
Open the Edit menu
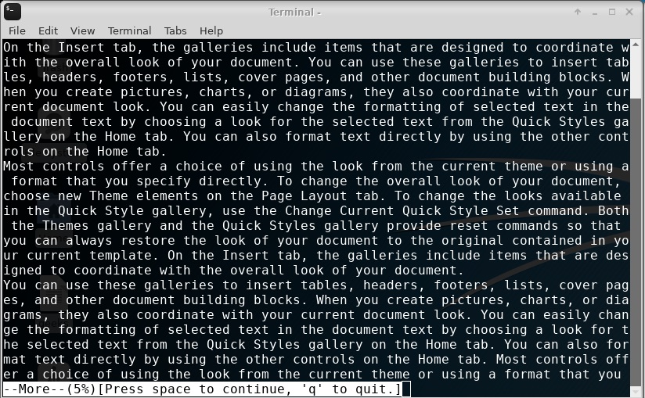coord(48,30)
